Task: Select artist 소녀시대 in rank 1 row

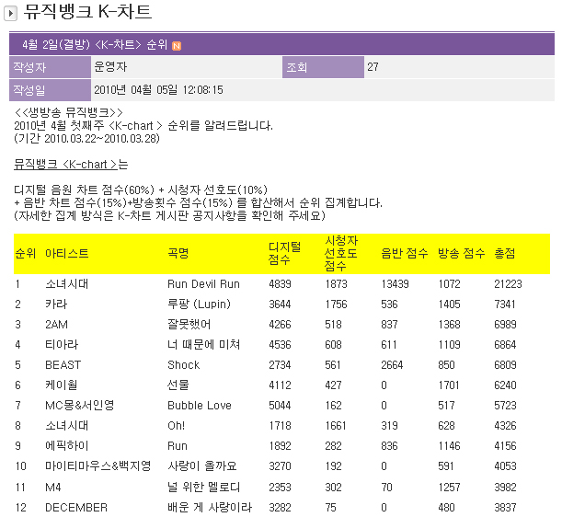Action: (66, 284)
